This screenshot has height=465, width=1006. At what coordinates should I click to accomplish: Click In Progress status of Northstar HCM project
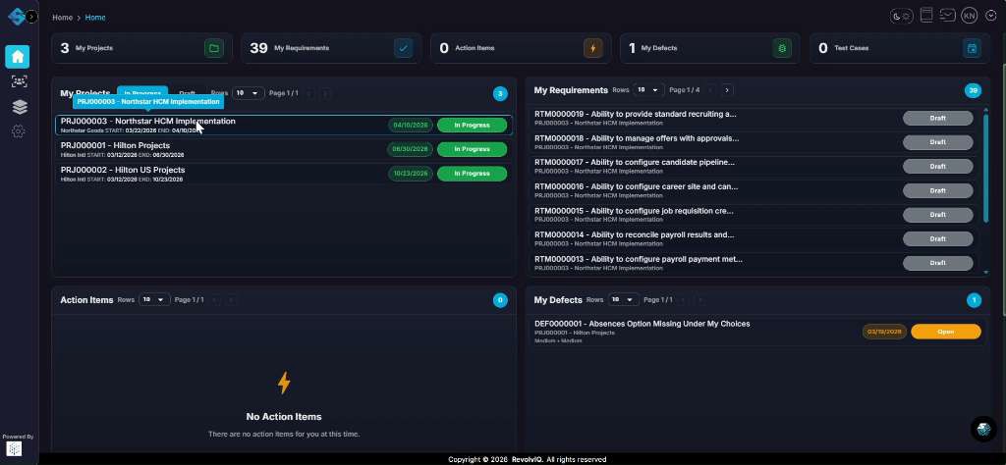[472, 125]
